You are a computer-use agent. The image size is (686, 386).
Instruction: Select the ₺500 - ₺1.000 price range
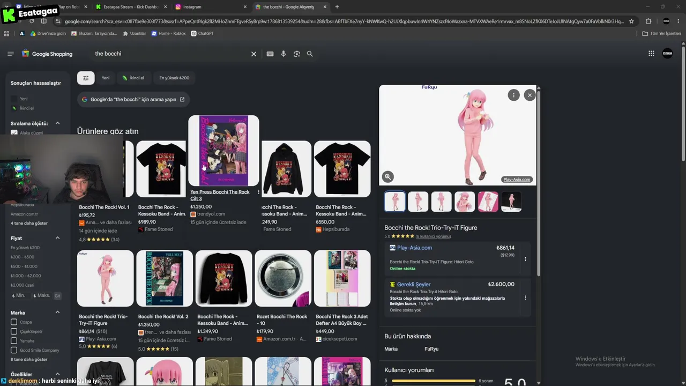pos(24,266)
